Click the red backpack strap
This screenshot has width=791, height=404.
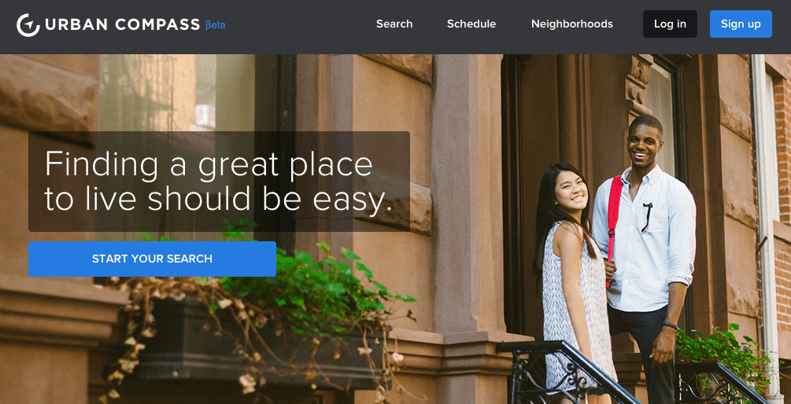pyautogui.click(x=614, y=222)
